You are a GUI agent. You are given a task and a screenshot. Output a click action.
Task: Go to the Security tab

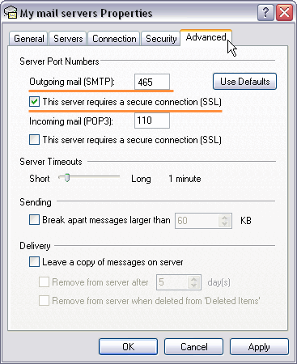(161, 39)
